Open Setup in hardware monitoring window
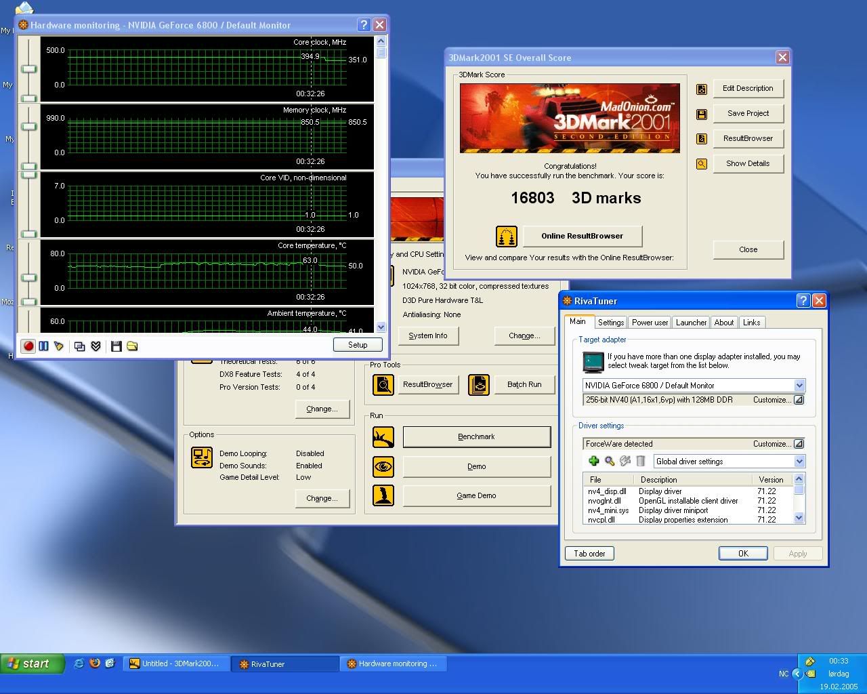The image size is (867, 694). [358, 345]
